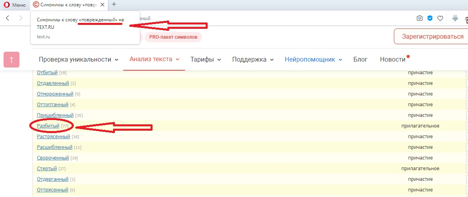
Task: Expand the Анализ текста dropdown
Action: pos(155,59)
